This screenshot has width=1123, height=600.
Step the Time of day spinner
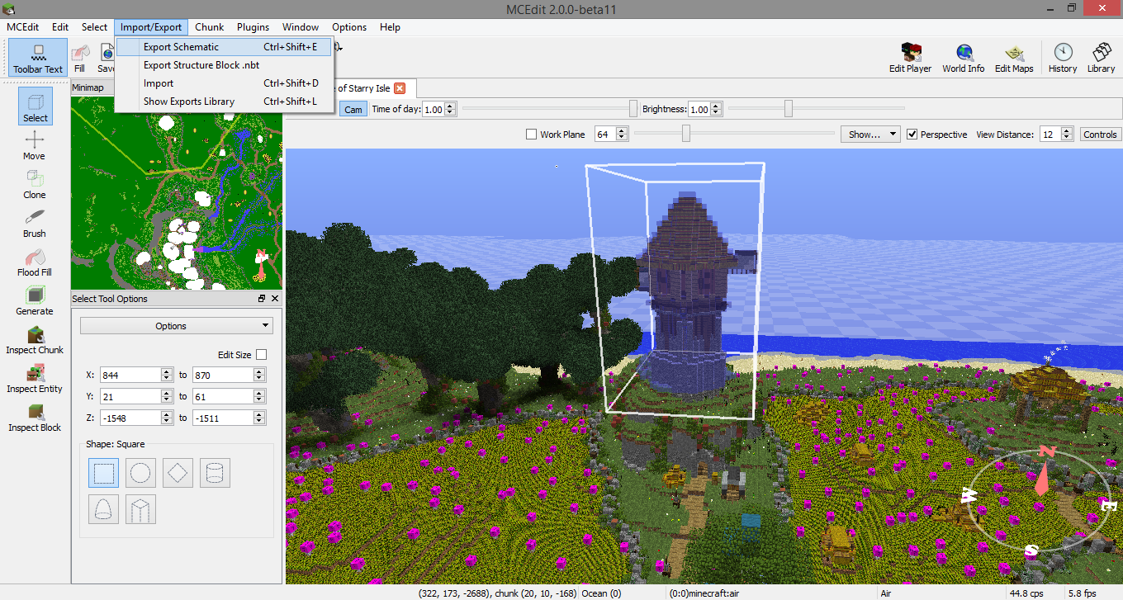click(450, 109)
